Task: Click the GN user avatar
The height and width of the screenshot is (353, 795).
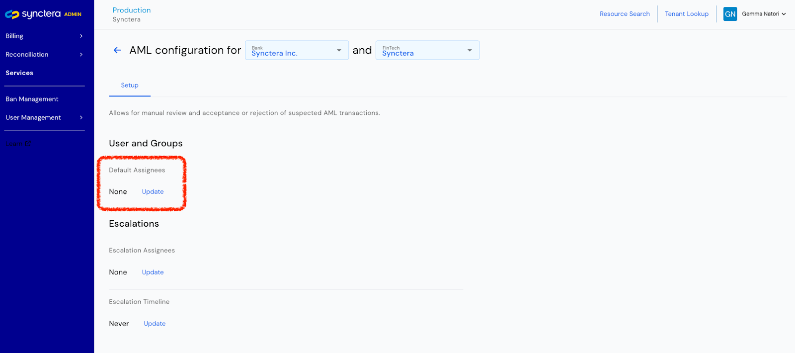Action: point(730,14)
